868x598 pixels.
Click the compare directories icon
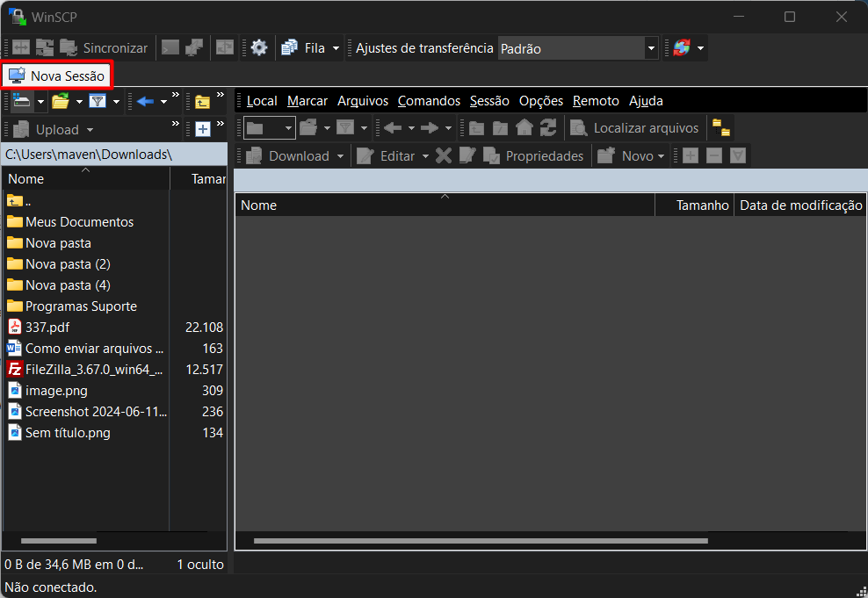point(21,47)
